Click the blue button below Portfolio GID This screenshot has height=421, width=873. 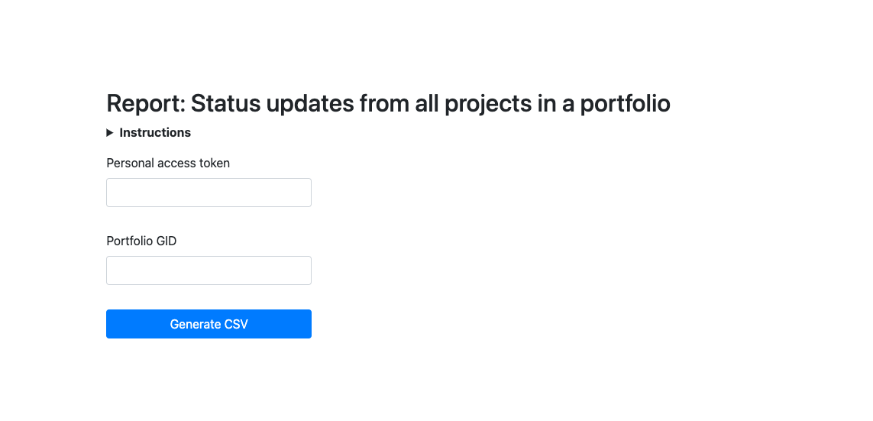209,324
